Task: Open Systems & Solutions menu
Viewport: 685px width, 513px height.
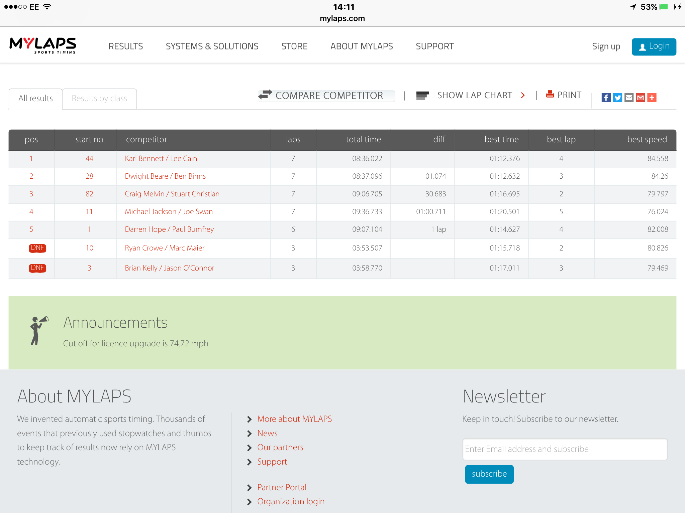Action: point(212,46)
